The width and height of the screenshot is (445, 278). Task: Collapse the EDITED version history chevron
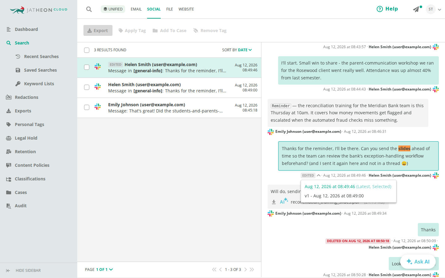point(318,175)
